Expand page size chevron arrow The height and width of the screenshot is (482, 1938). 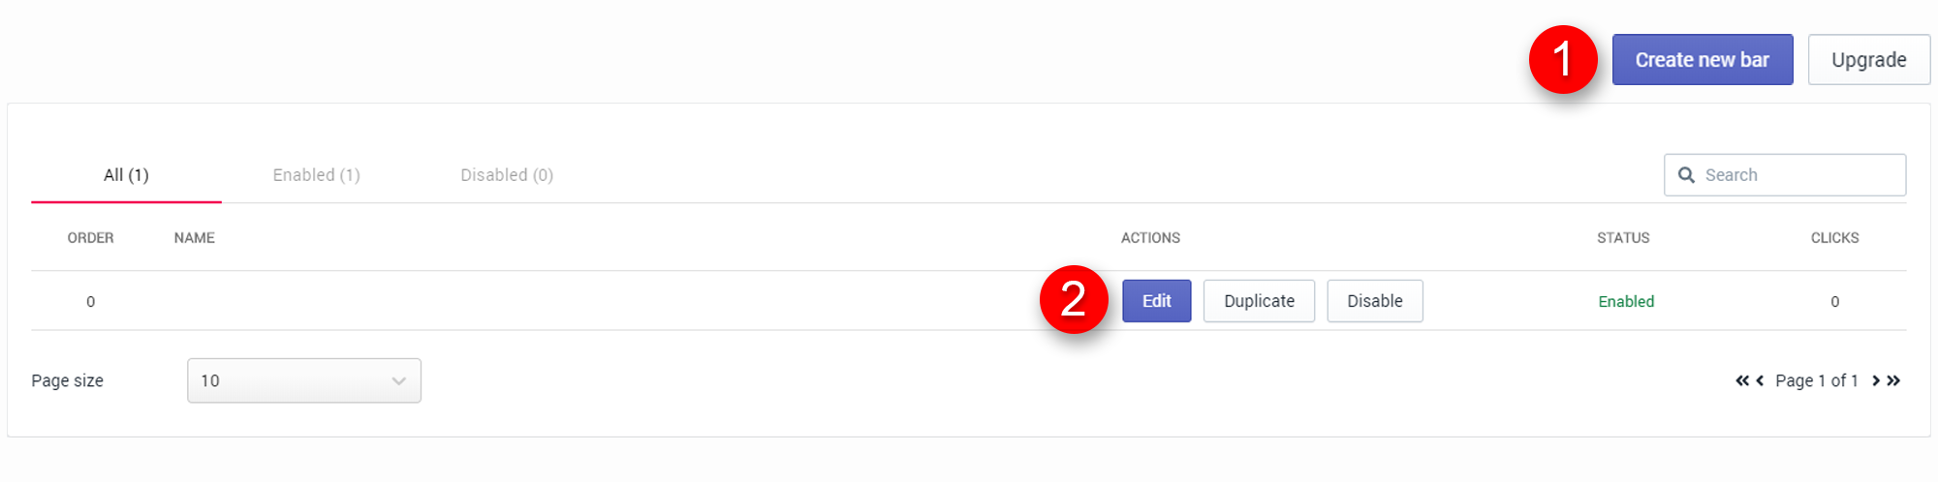(x=398, y=381)
